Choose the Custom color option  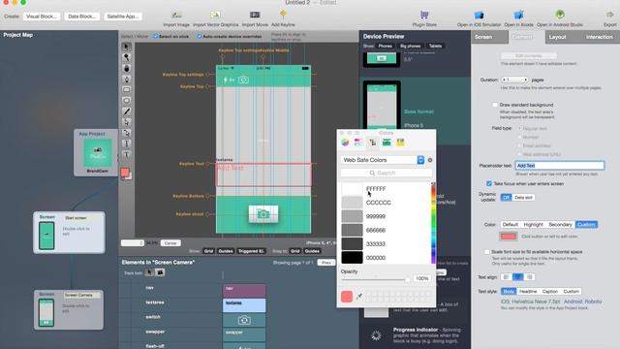click(586, 224)
